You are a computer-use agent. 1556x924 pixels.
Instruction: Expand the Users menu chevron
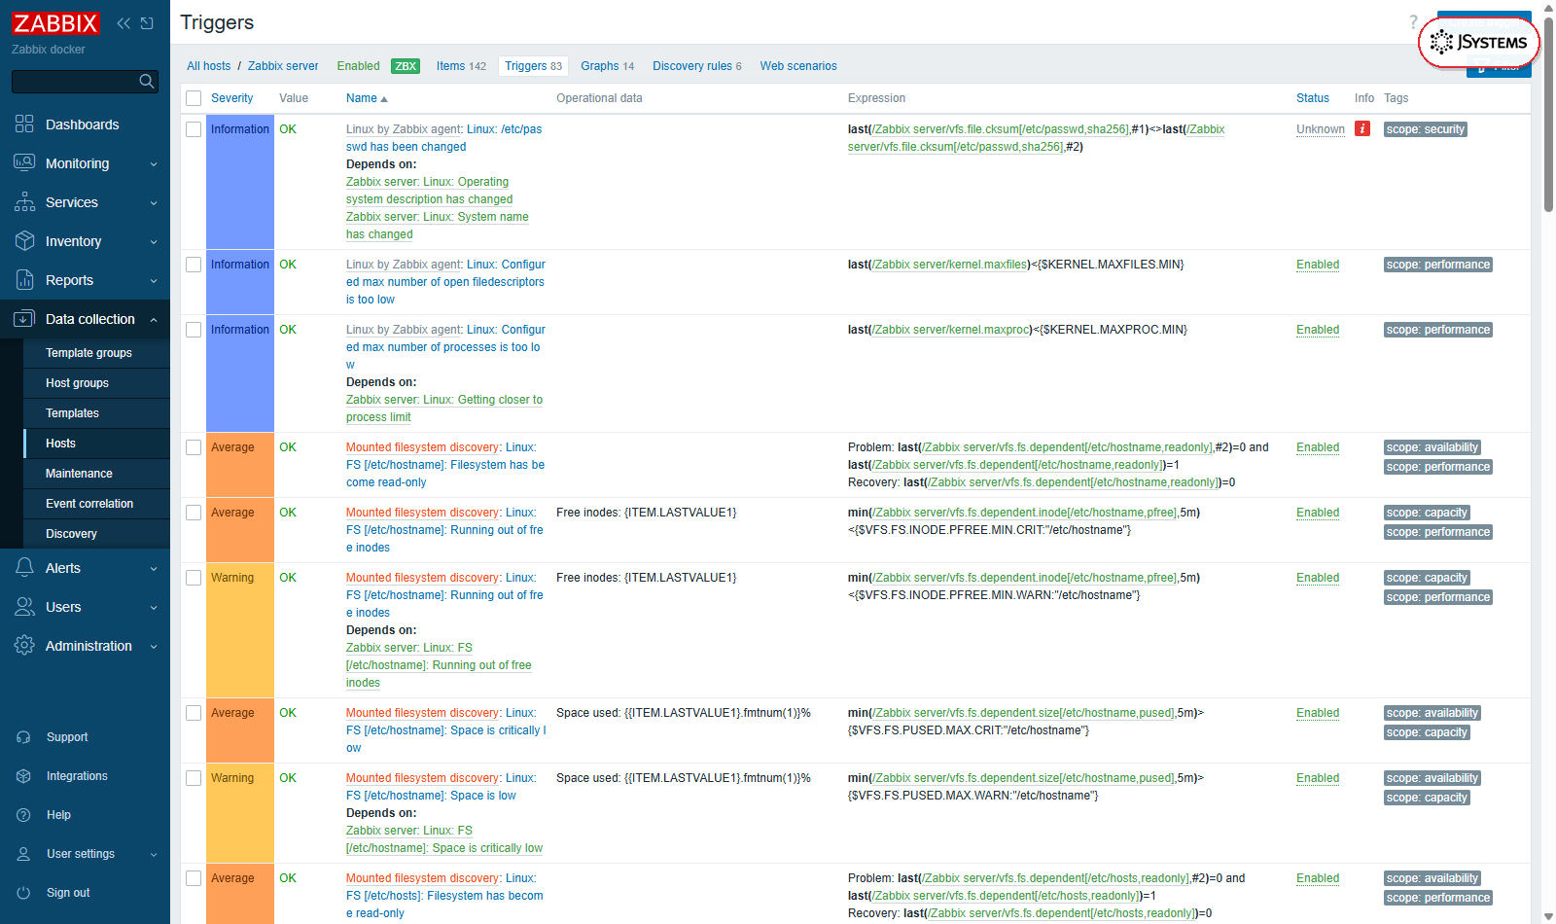coord(154,608)
